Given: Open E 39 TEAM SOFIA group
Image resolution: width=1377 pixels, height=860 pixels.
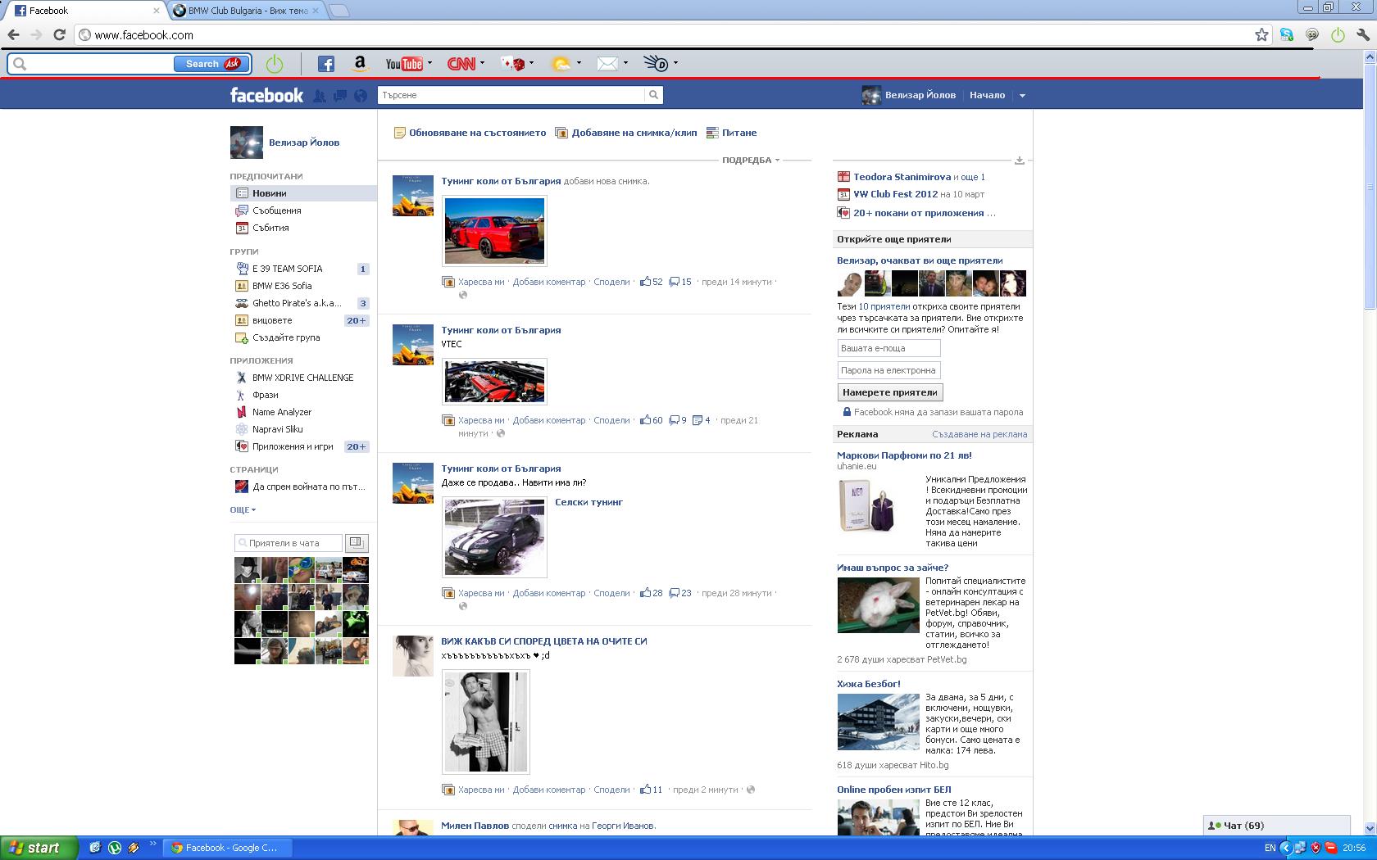Looking at the screenshot, I should click(x=287, y=269).
